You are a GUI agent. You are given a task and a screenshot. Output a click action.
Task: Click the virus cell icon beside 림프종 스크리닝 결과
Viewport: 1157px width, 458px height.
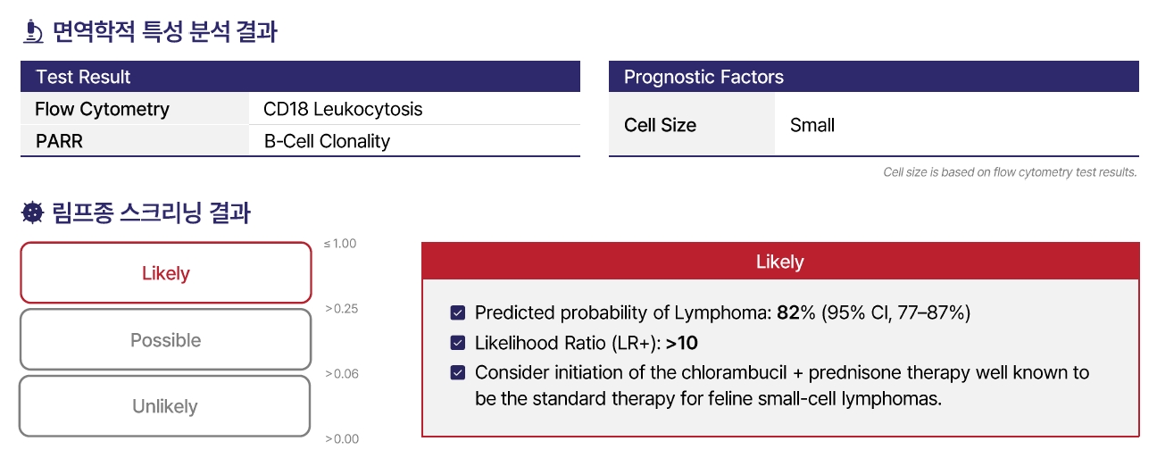click(32, 212)
